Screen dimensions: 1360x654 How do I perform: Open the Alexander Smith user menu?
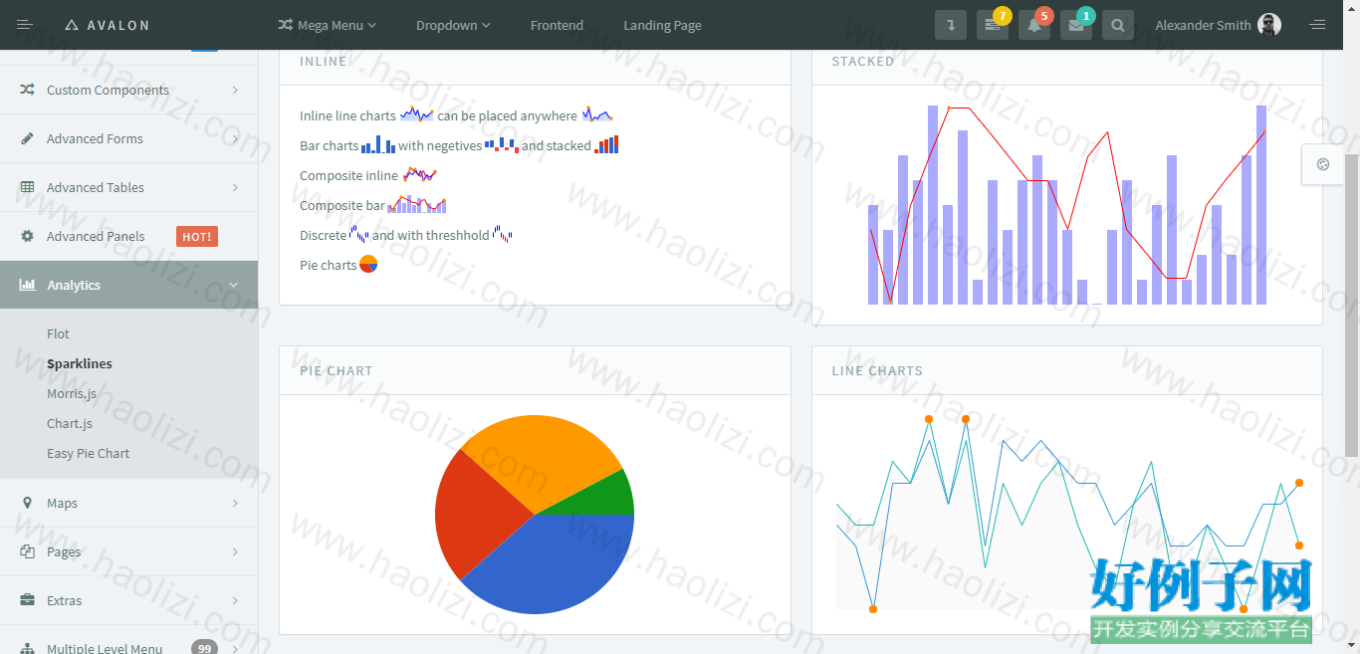[x=1218, y=25]
